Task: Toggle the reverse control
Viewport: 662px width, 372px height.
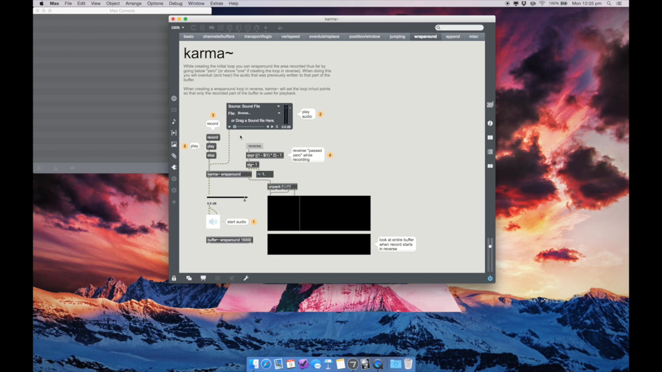Action: tap(254, 146)
